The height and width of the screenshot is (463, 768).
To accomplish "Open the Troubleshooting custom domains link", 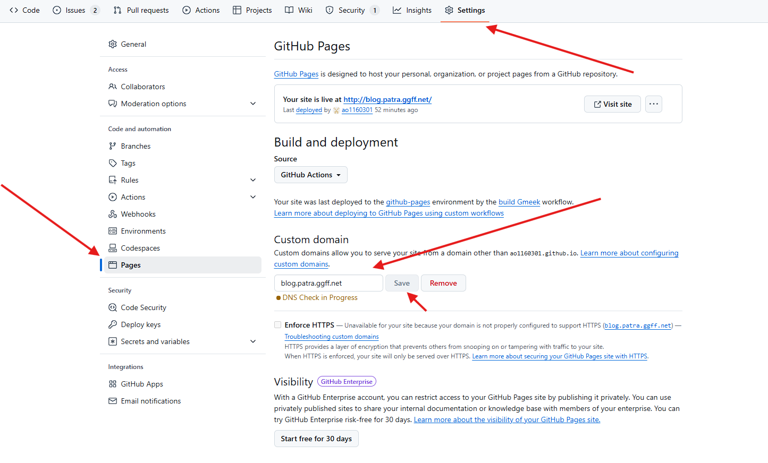I will pos(332,337).
